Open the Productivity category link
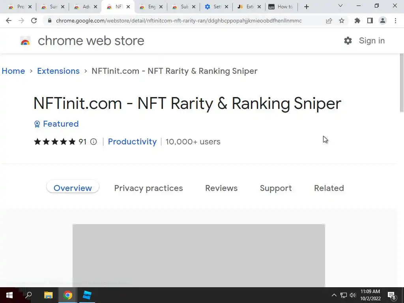The image size is (404, 303). (132, 142)
